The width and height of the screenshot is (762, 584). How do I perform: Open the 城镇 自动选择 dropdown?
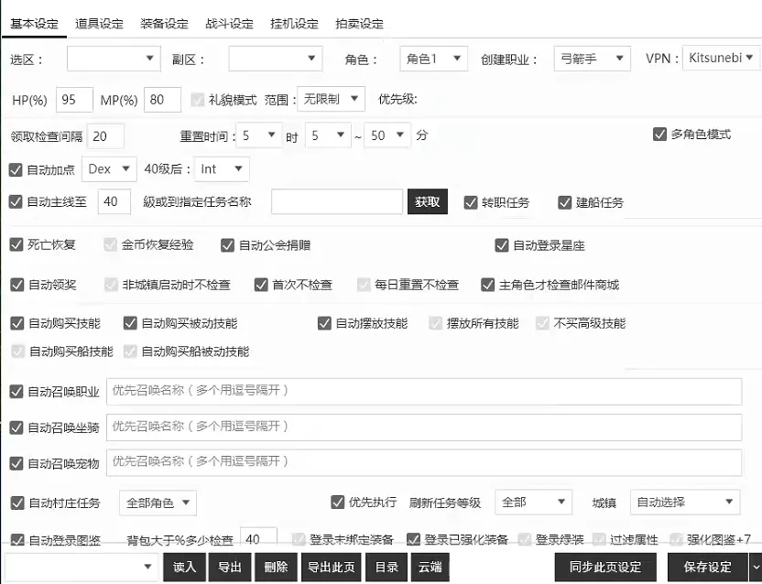(685, 502)
